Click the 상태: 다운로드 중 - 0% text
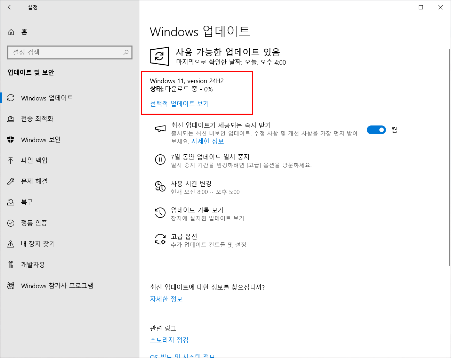The image size is (451, 358). [x=181, y=89]
